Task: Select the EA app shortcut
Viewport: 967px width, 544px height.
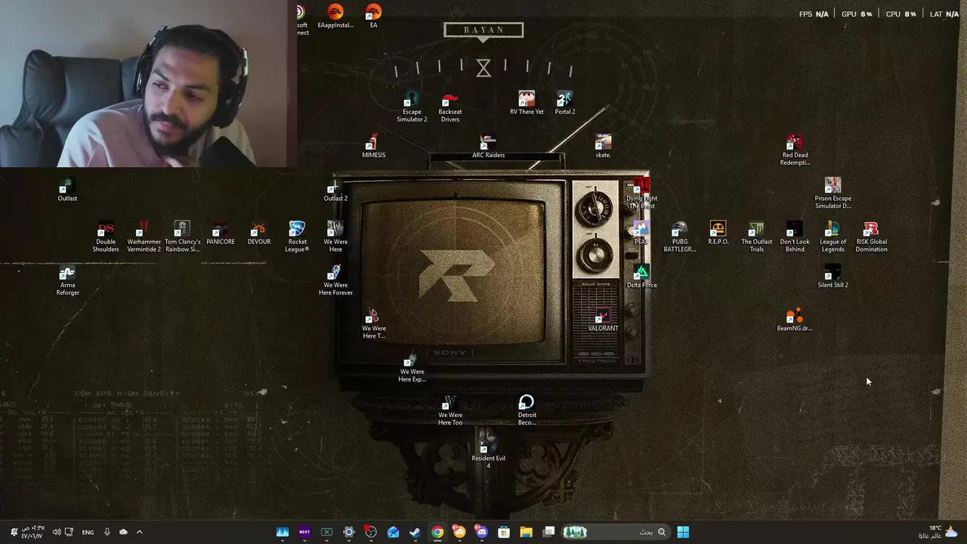Action: tap(373, 17)
